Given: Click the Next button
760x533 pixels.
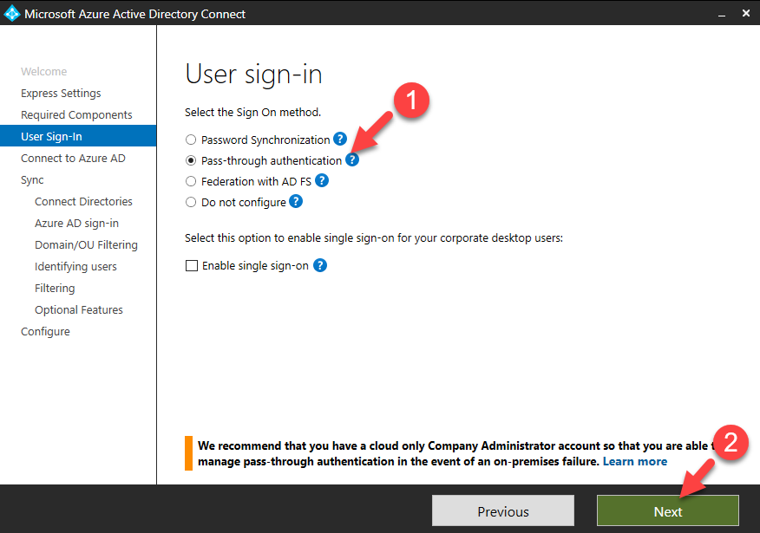Looking at the screenshot, I should [667, 511].
